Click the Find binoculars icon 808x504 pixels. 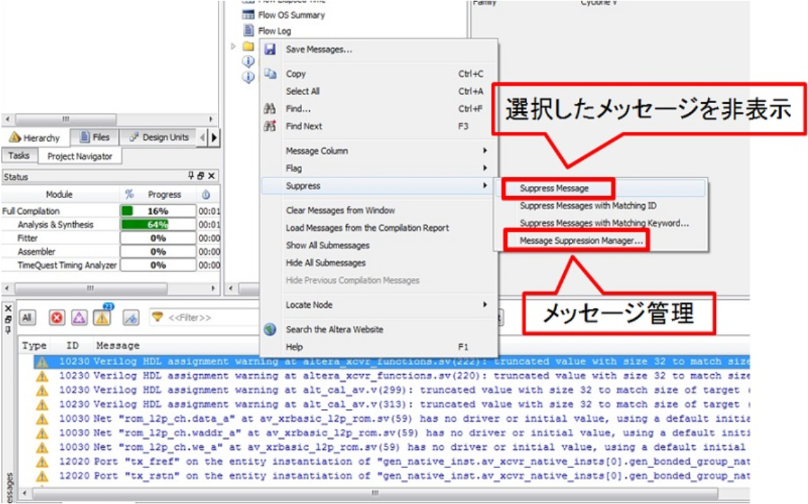click(x=270, y=109)
